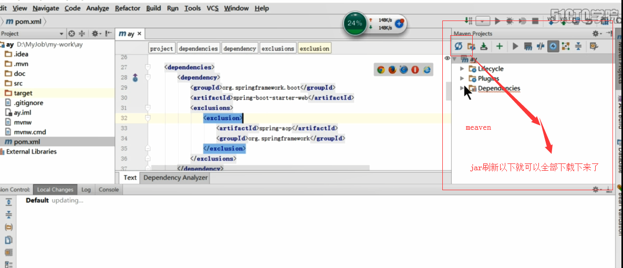
Task: Switch to the Text editor tab
Action: [130, 178]
